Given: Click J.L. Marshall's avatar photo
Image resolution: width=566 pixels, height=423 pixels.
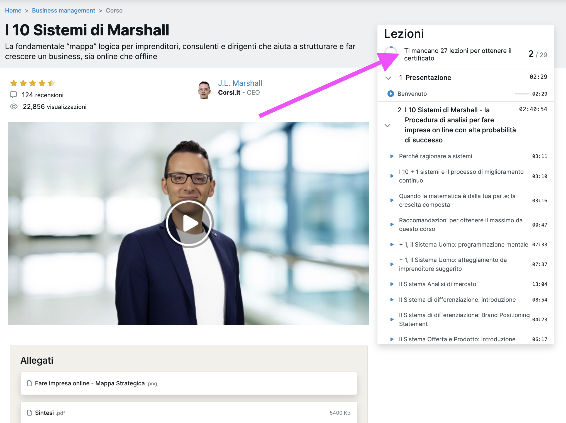Looking at the screenshot, I should click(x=204, y=90).
